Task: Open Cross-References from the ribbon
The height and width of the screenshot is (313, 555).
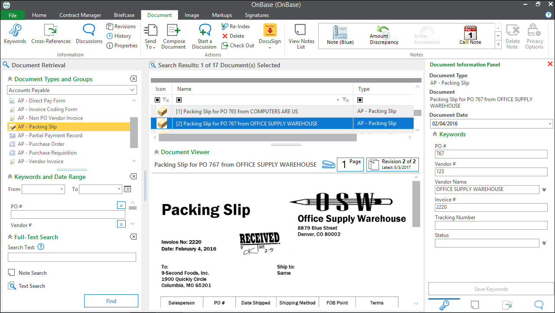Action: click(x=51, y=34)
